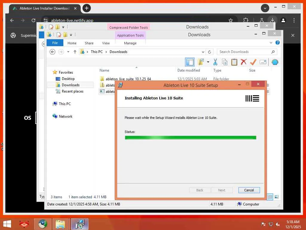Viewport: 306px width, 230px height.
Task: Open the Windows Start button
Action: tap(7, 224)
